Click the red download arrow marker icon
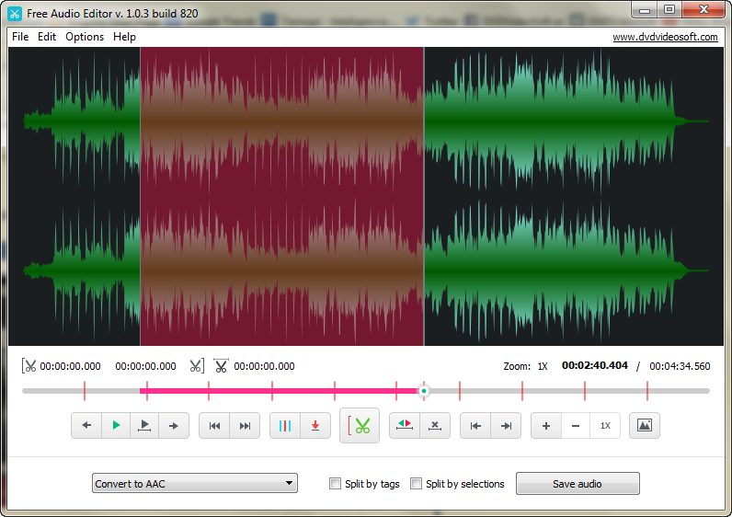 pyautogui.click(x=315, y=426)
